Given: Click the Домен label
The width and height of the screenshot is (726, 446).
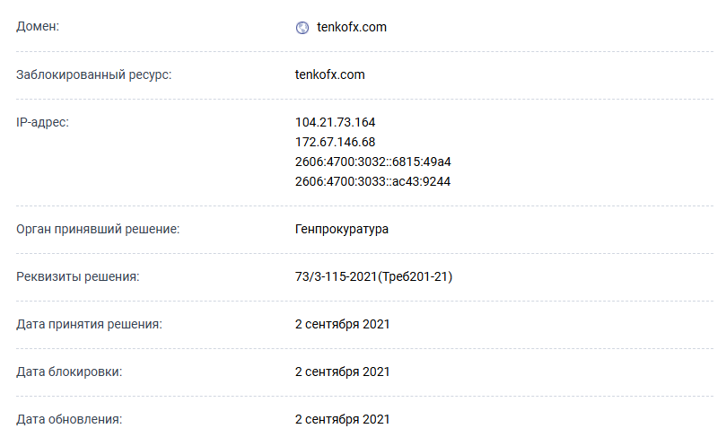Looking at the screenshot, I should [x=38, y=27].
